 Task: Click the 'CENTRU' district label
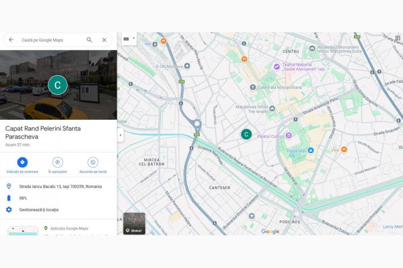click(290, 52)
